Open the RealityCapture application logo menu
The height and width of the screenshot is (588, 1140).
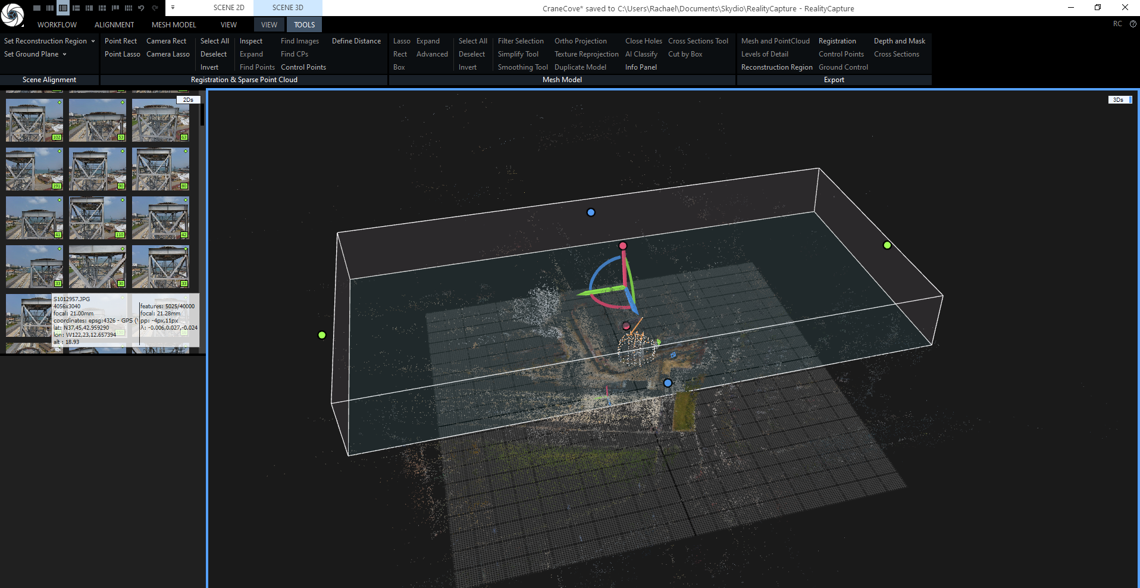pyautogui.click(x=12, y=15)
